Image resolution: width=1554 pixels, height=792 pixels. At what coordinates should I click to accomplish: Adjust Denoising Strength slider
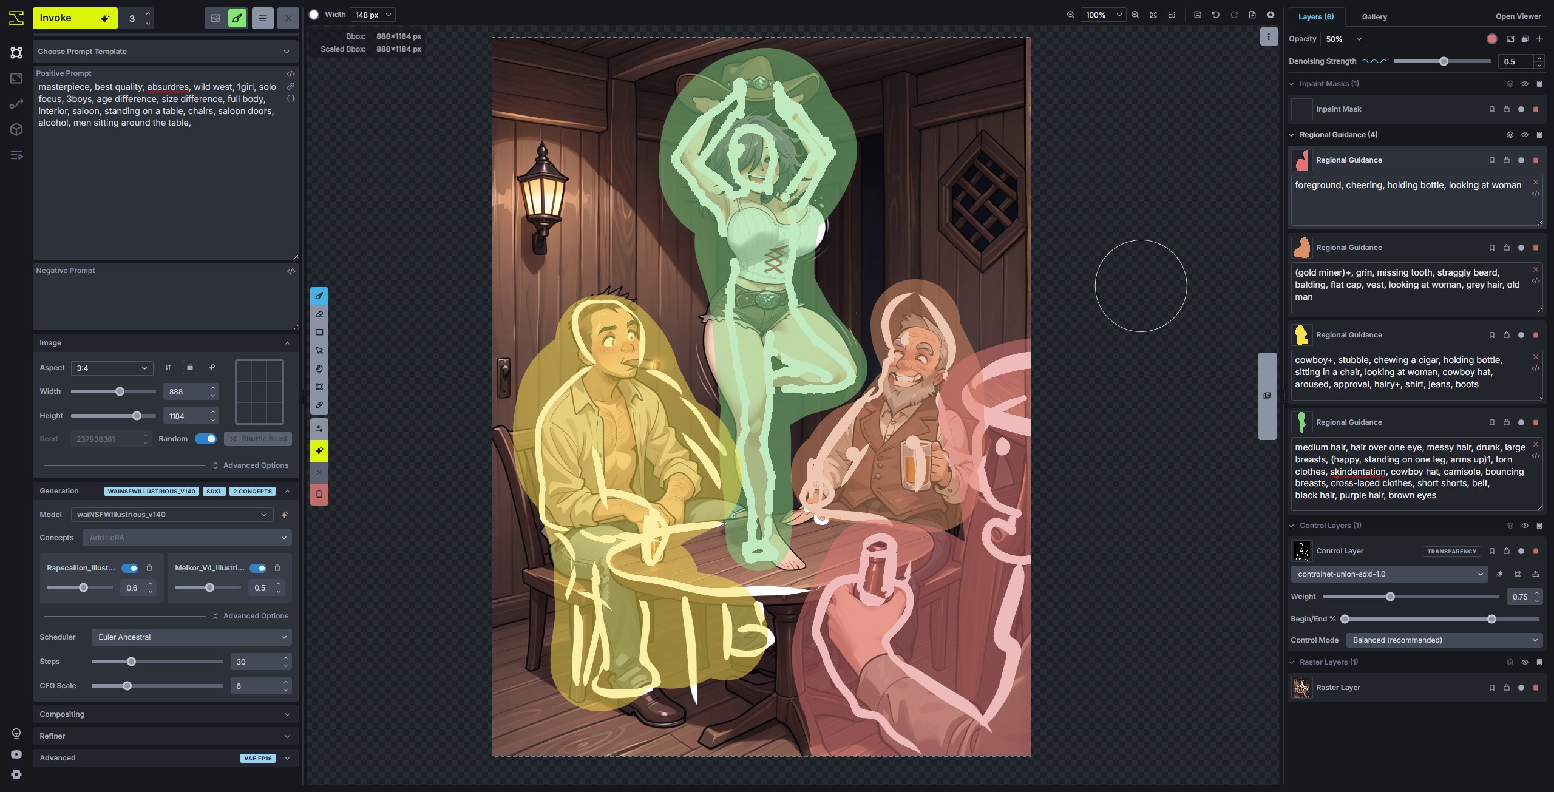(x=1442, y=61)
